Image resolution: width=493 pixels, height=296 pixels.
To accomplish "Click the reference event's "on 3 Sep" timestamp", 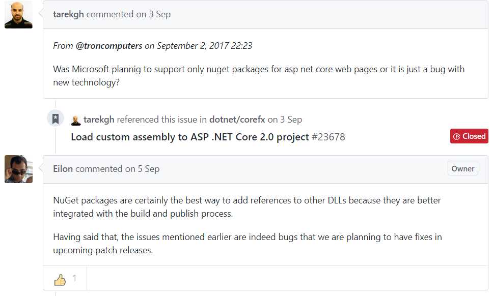I will coord(285,120).
